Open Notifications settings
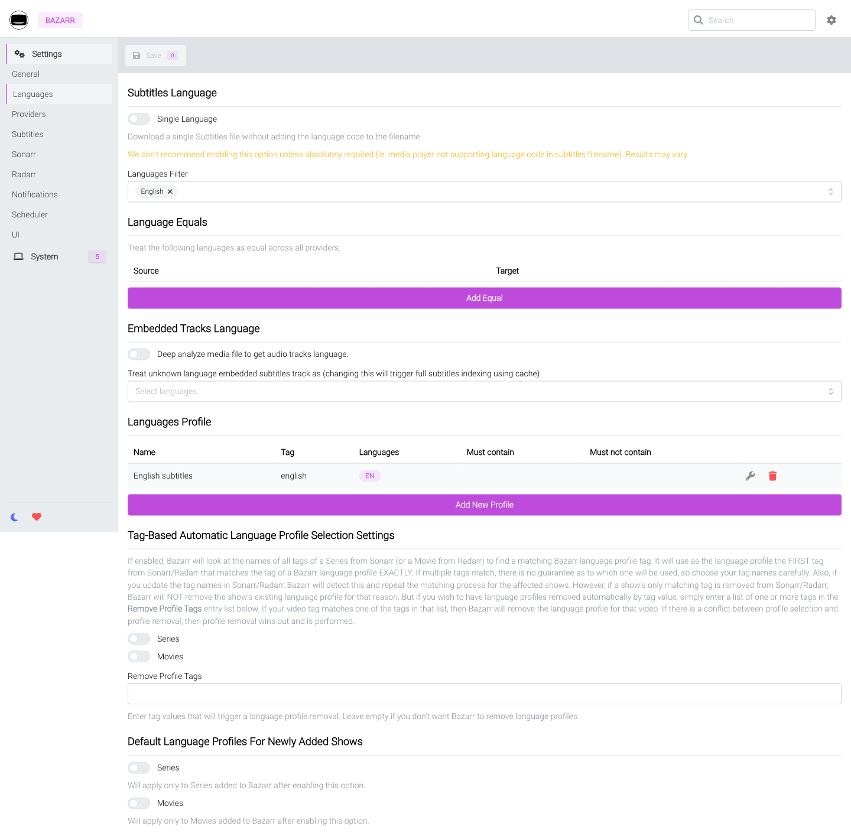Image resolution: width=851 pixels, height=839 pixels. click(x=59, y=194)
